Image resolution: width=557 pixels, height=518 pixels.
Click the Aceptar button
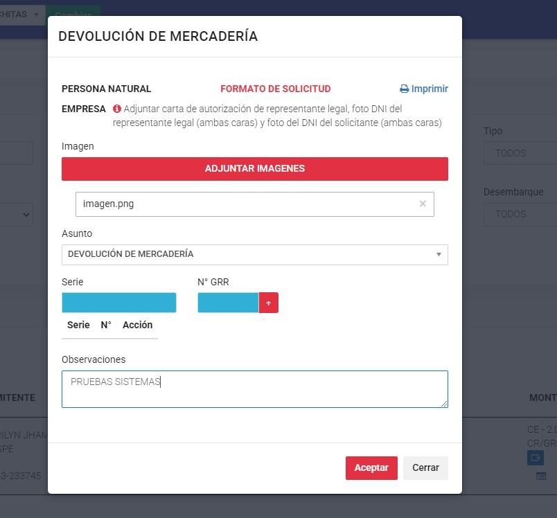tap(371, 468)
